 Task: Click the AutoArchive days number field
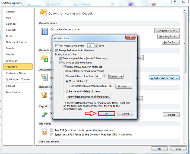[91, 46]
